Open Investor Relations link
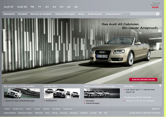Viewport: 166px width, 117px height. pos(10,113)
